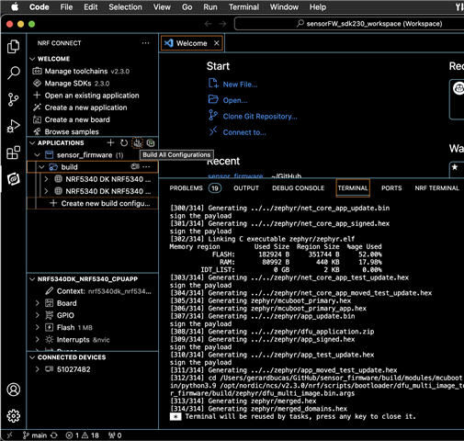Navigate forward with the arrow in title bar
This screenshot has width=464, height=441.
click(x=222, y=24)
